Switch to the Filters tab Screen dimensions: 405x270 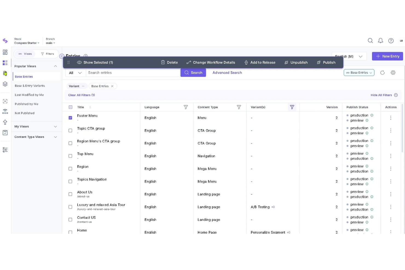tap(47, 54)
